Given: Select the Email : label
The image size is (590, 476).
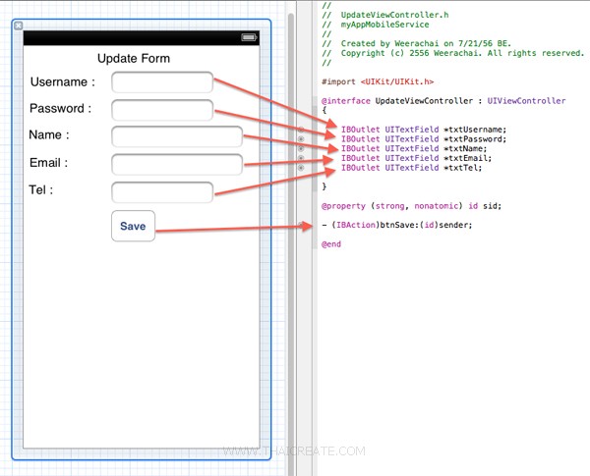Looking at the screenshot, I should [x=48, y=162].
